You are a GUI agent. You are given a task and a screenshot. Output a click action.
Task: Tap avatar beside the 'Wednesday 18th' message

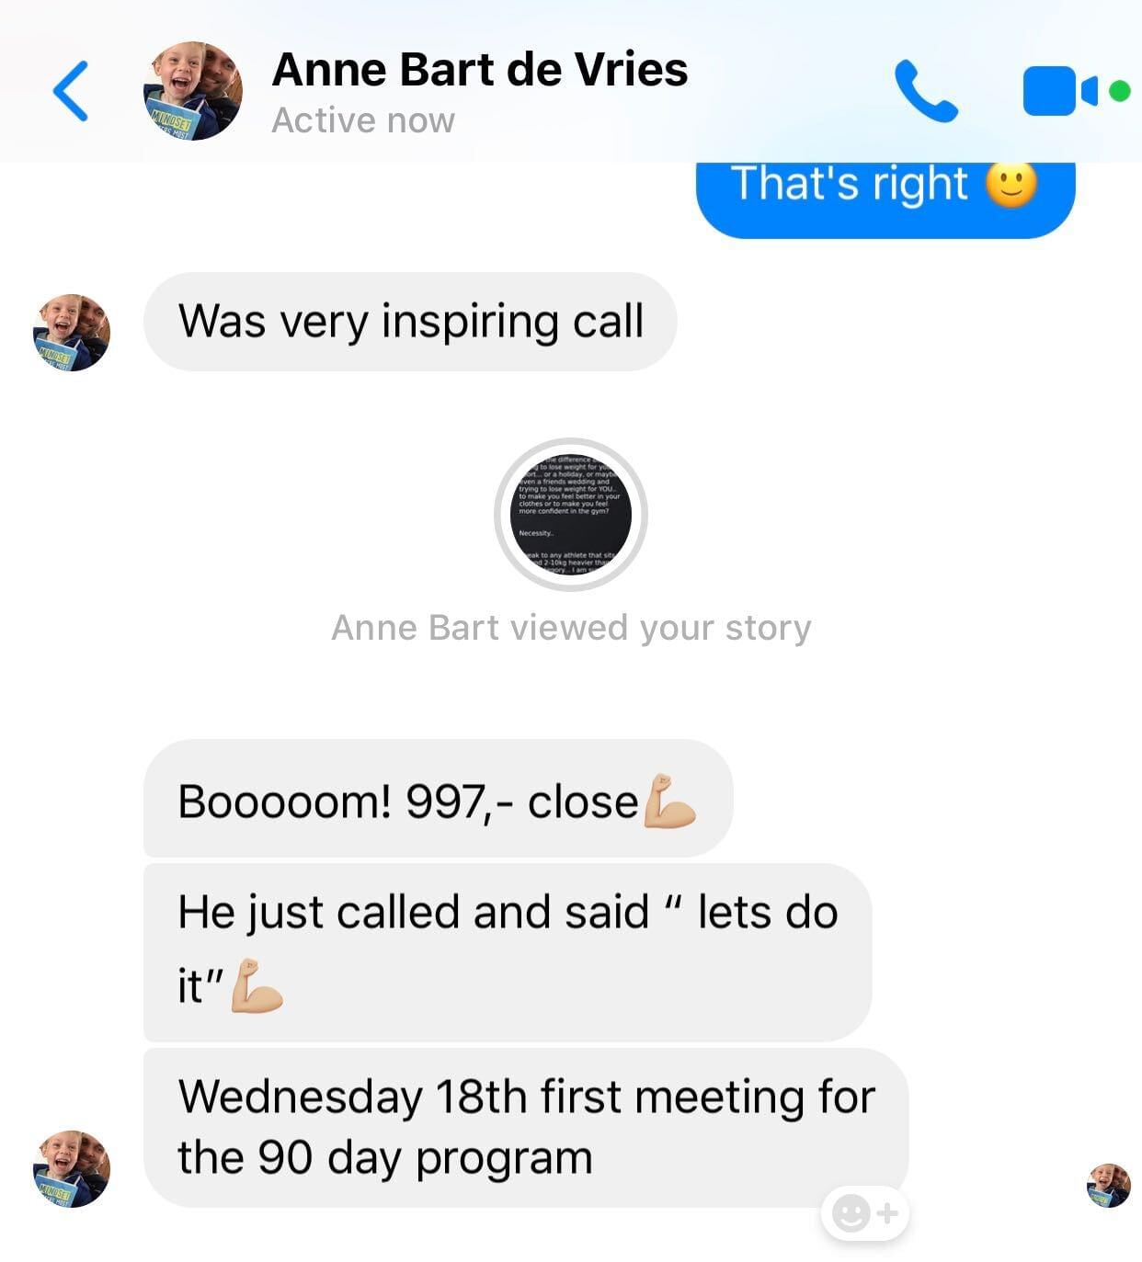click(72, 1169)
